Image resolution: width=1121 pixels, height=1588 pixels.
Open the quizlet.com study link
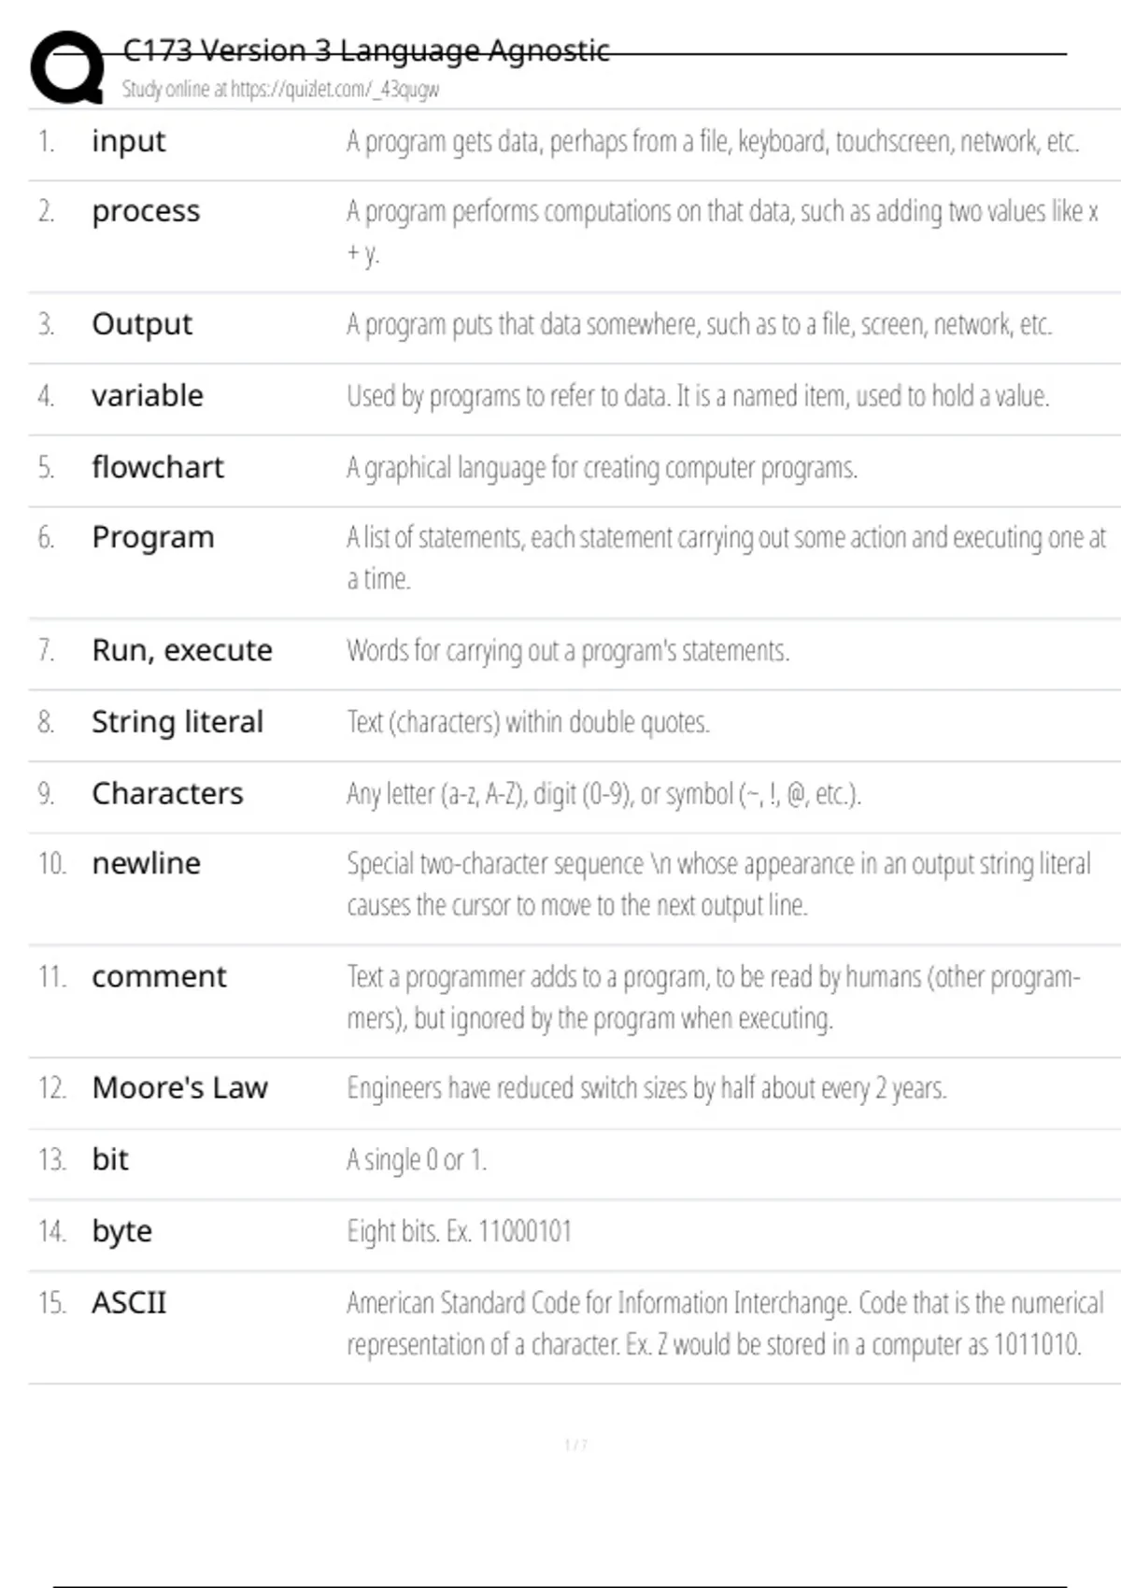coord(280,90)
